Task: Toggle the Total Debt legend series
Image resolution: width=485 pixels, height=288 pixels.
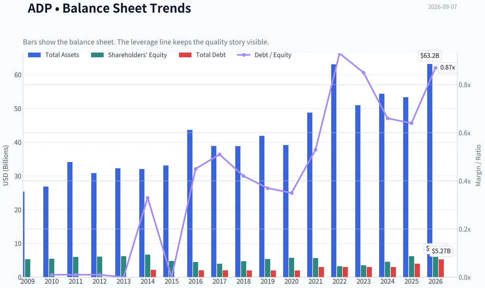Action: coord(202,55)
